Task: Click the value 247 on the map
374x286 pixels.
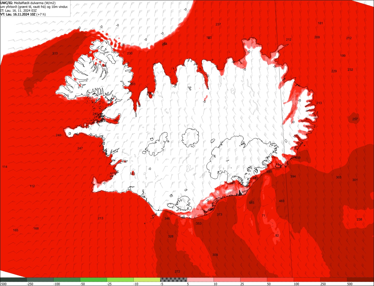Action: (x=80, y=148)
